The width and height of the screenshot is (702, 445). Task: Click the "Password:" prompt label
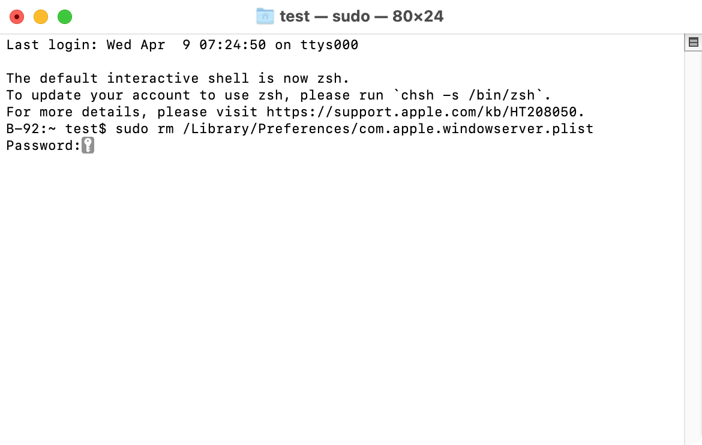click(x=43, y=146)
